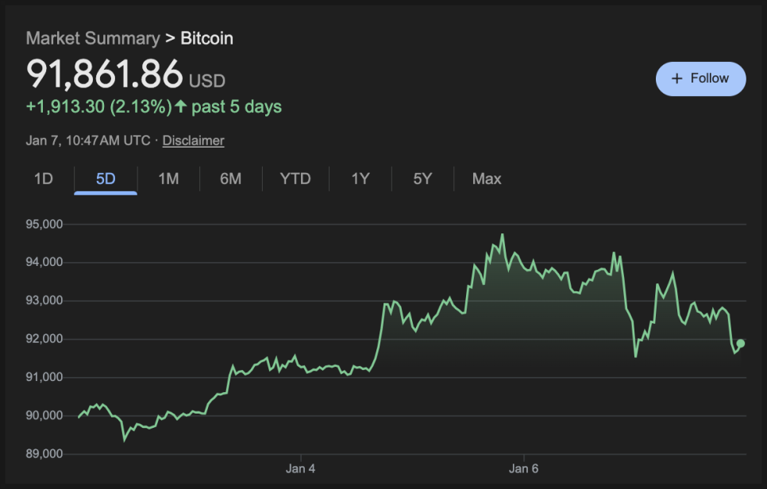The image size is (767, 489).
Task: Click the Bitcoin title in the breadcrumb
Action: [206, 38]
